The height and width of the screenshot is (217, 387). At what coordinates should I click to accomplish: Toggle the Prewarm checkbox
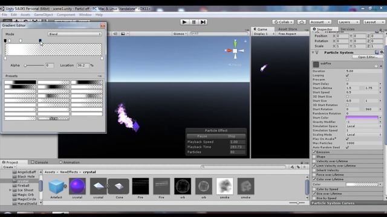coord(347,80)
